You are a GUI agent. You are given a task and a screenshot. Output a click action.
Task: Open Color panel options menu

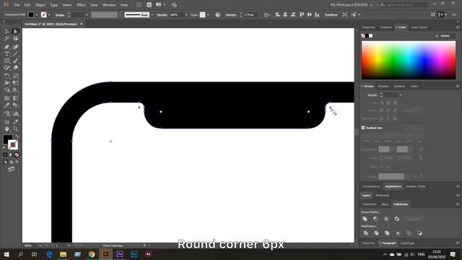pos(458,27)
